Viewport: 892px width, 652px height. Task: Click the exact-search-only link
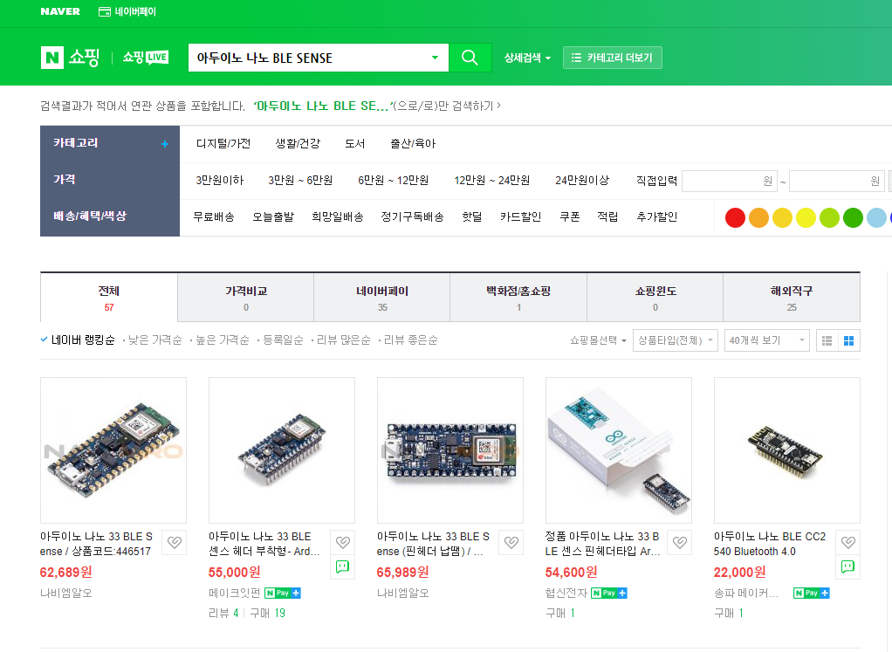point(378,106)
